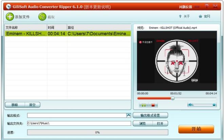Click the Browse (浏览) button
Image resolution: width=224 pixels, height=140 pixels.
tap(143, 123)
